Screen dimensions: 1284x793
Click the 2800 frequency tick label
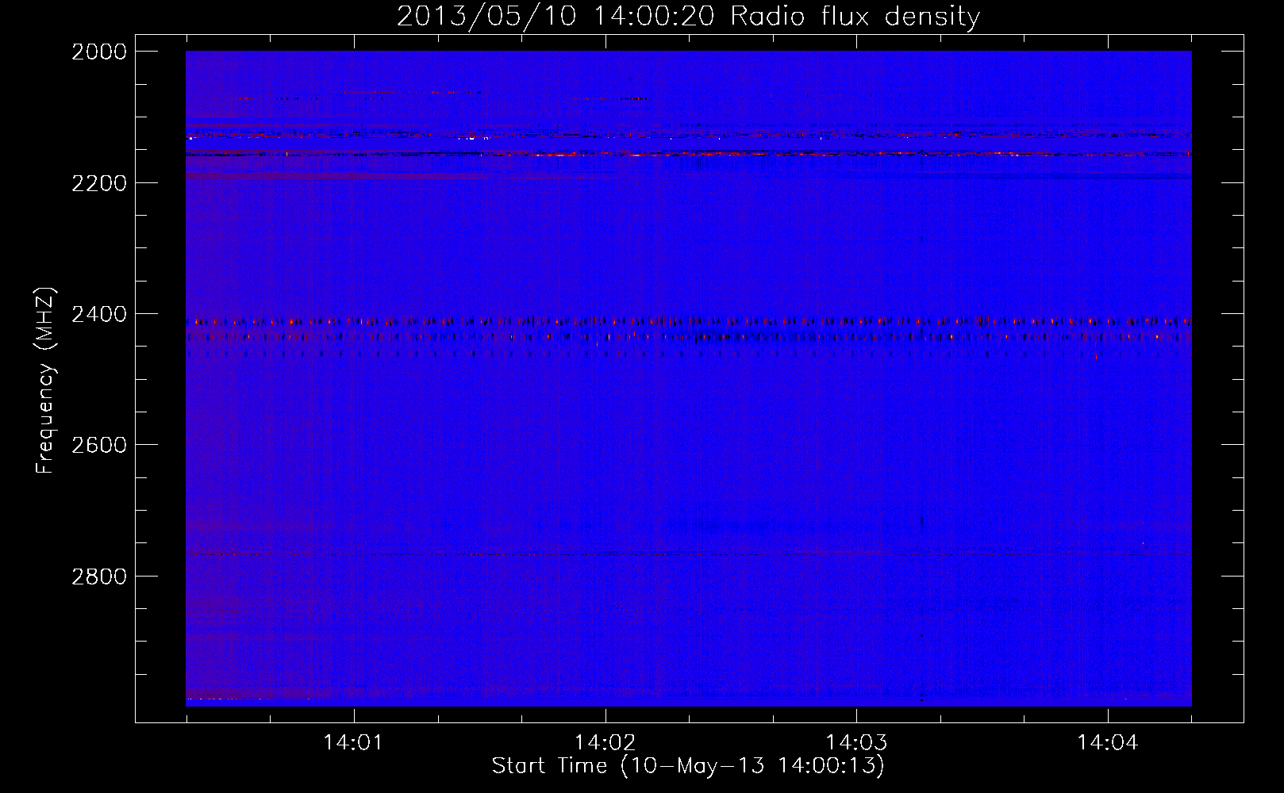click(x=99, y=577)
